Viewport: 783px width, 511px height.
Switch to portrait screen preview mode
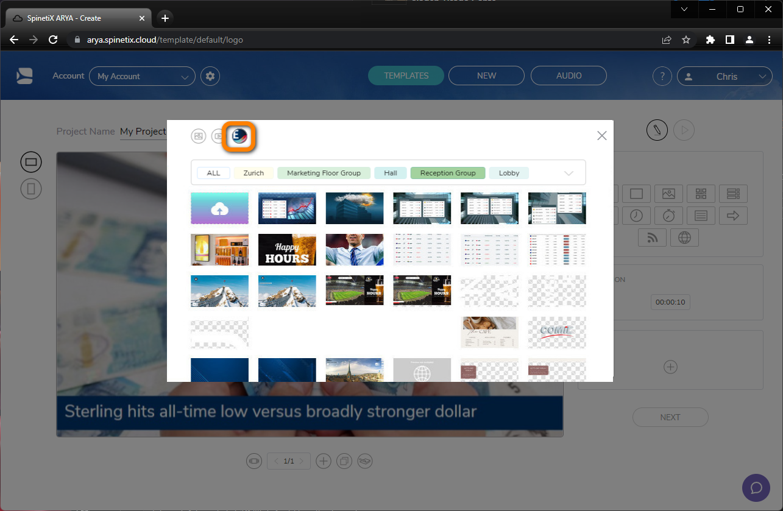(x=31, y=189)
